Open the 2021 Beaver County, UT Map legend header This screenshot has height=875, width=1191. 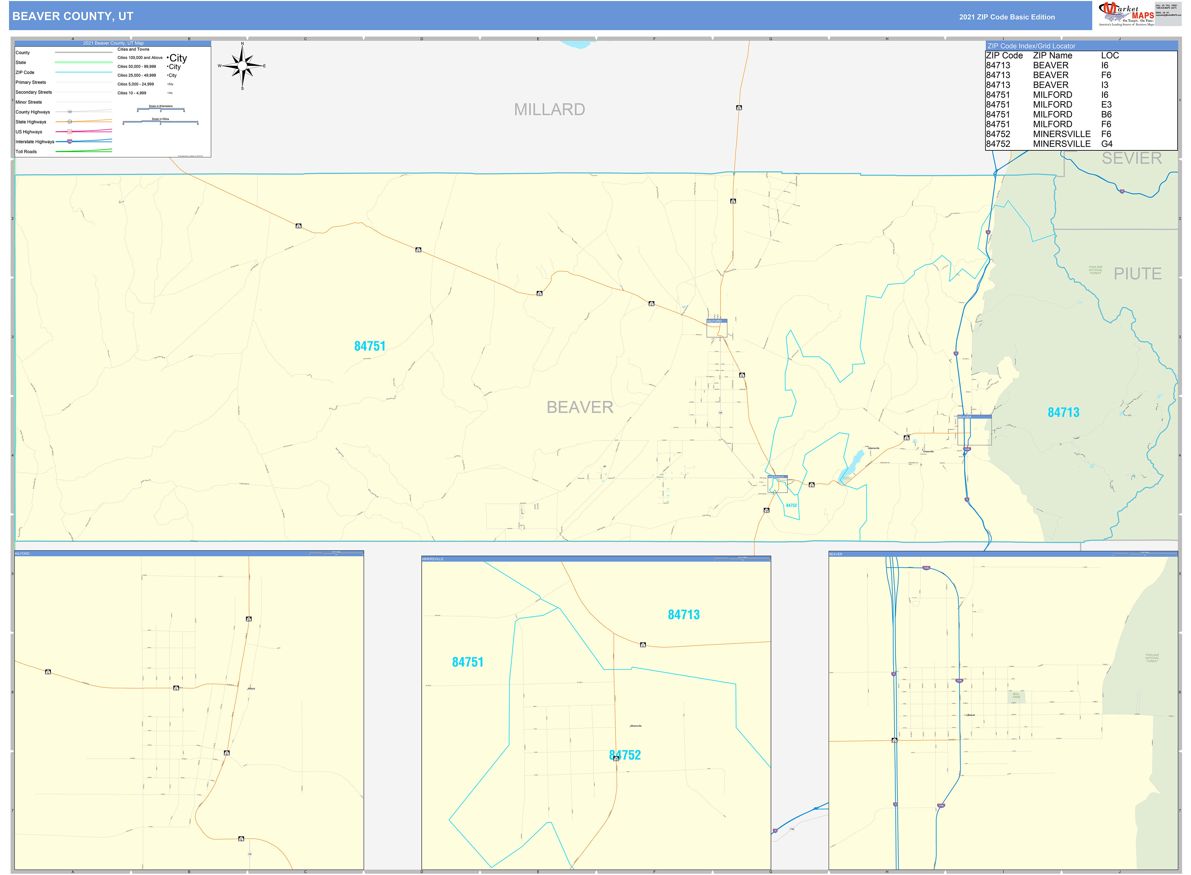[x=114, y=43]
